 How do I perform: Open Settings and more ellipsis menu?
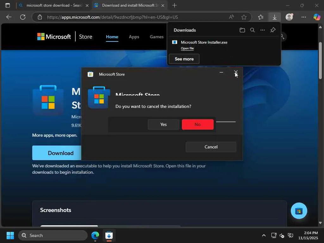pos(303,17)
